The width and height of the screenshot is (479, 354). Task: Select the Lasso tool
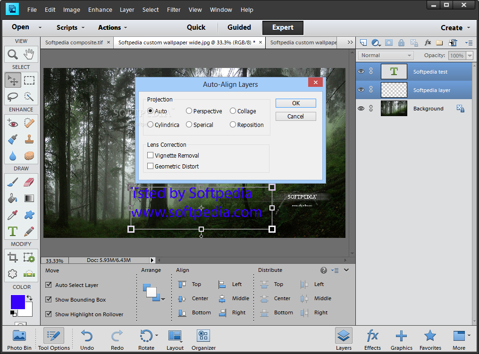13,96
